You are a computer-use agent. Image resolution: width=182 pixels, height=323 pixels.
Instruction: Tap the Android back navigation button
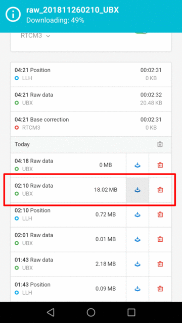[51, 312]
